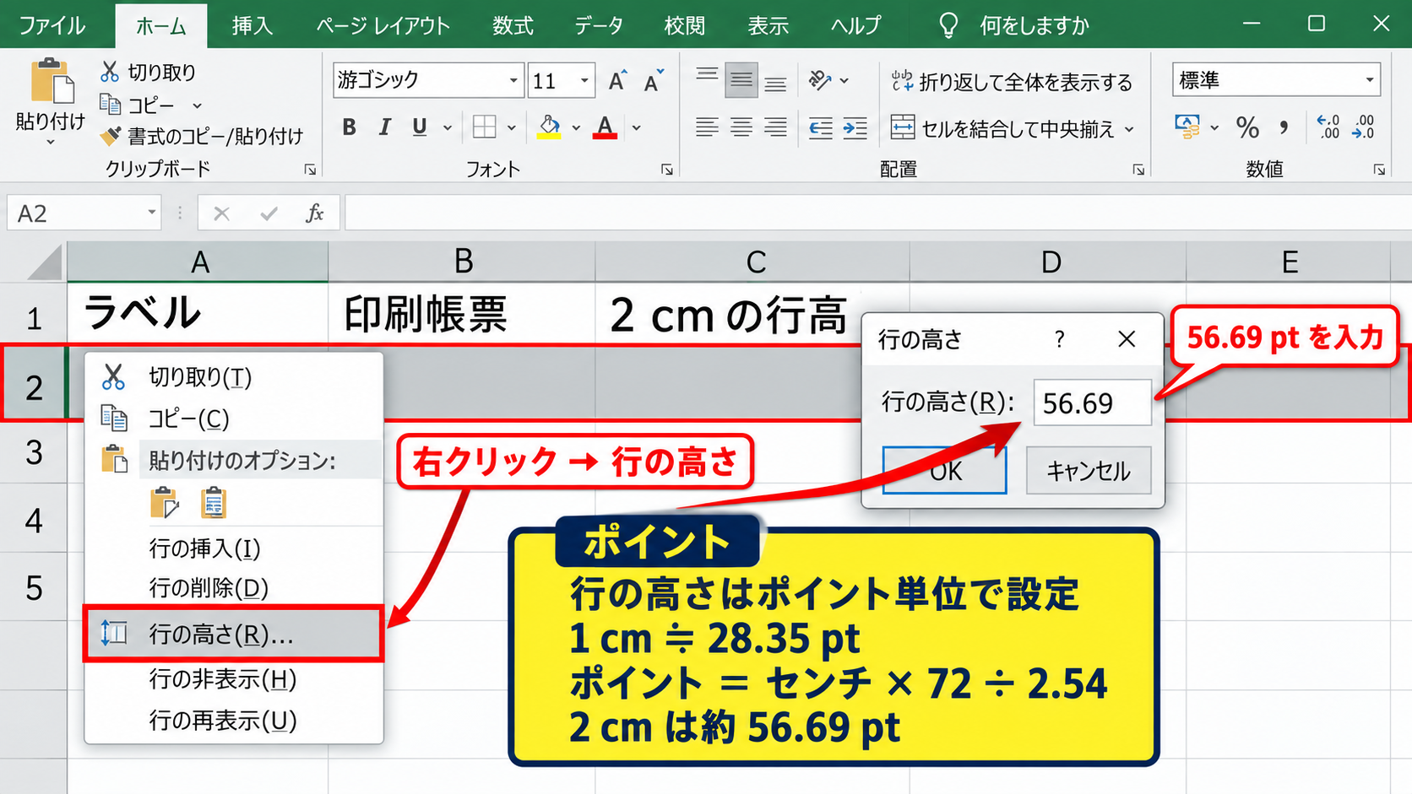Click the row height value field (56.69)
1412x794 pixels.
pyautogui.click(x=1092, y=402)
